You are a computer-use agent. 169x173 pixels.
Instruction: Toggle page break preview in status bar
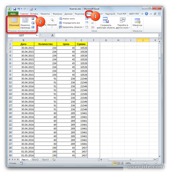point(122,163)
